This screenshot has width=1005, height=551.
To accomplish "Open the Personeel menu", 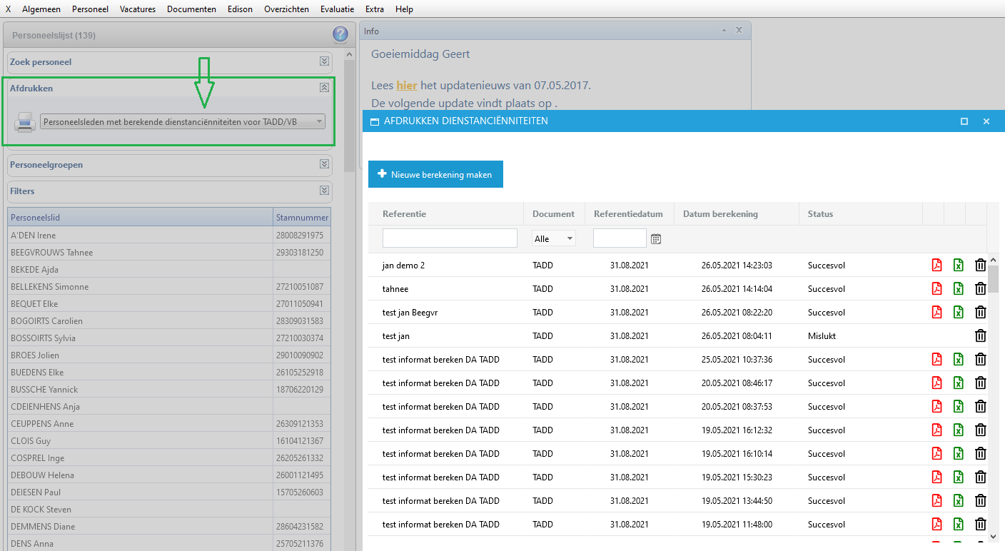I will tap(91, 9).
